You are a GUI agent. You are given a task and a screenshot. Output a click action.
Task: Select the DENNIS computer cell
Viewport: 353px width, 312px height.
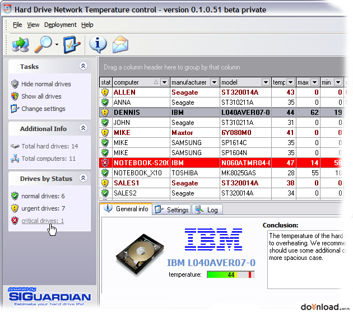141,113
